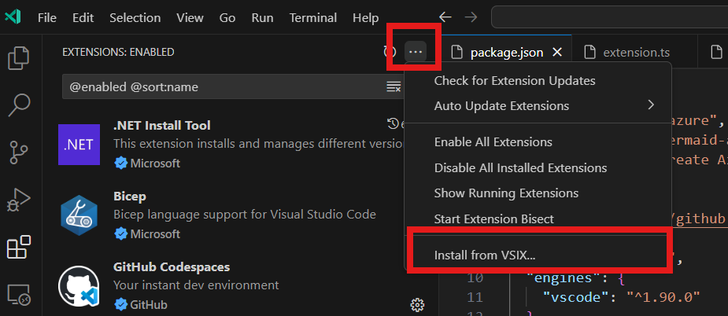Open the View menu
The image size is (728, 316).
click(190, 18)
